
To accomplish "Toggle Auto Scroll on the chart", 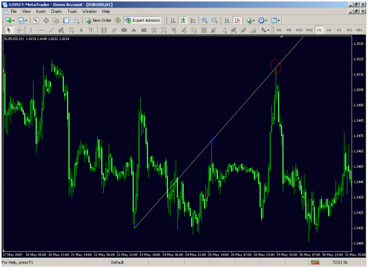I will (x=227, y=21).
